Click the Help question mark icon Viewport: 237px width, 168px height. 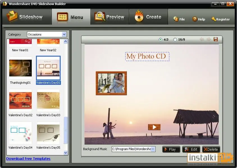(x=195, y=19)
